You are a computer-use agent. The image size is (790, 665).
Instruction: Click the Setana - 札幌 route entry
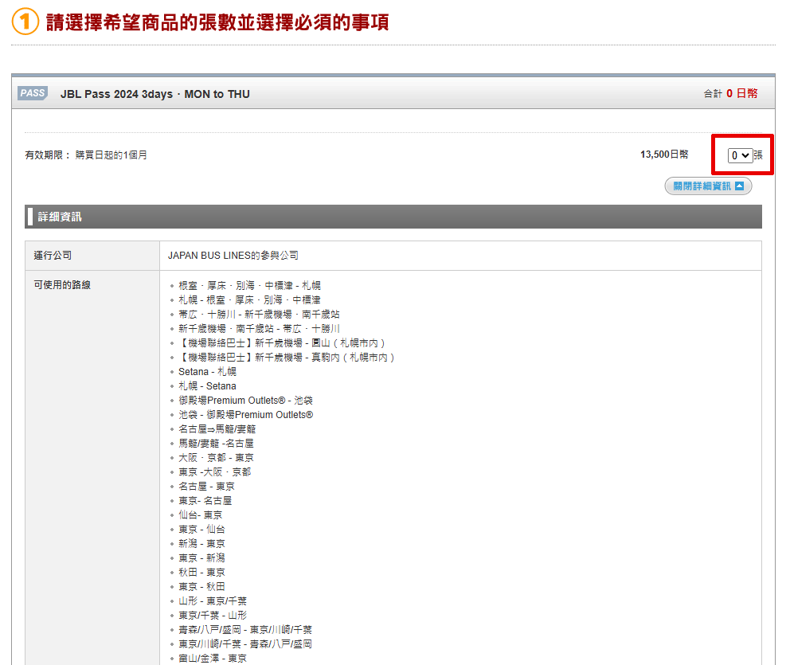[207, 371]
